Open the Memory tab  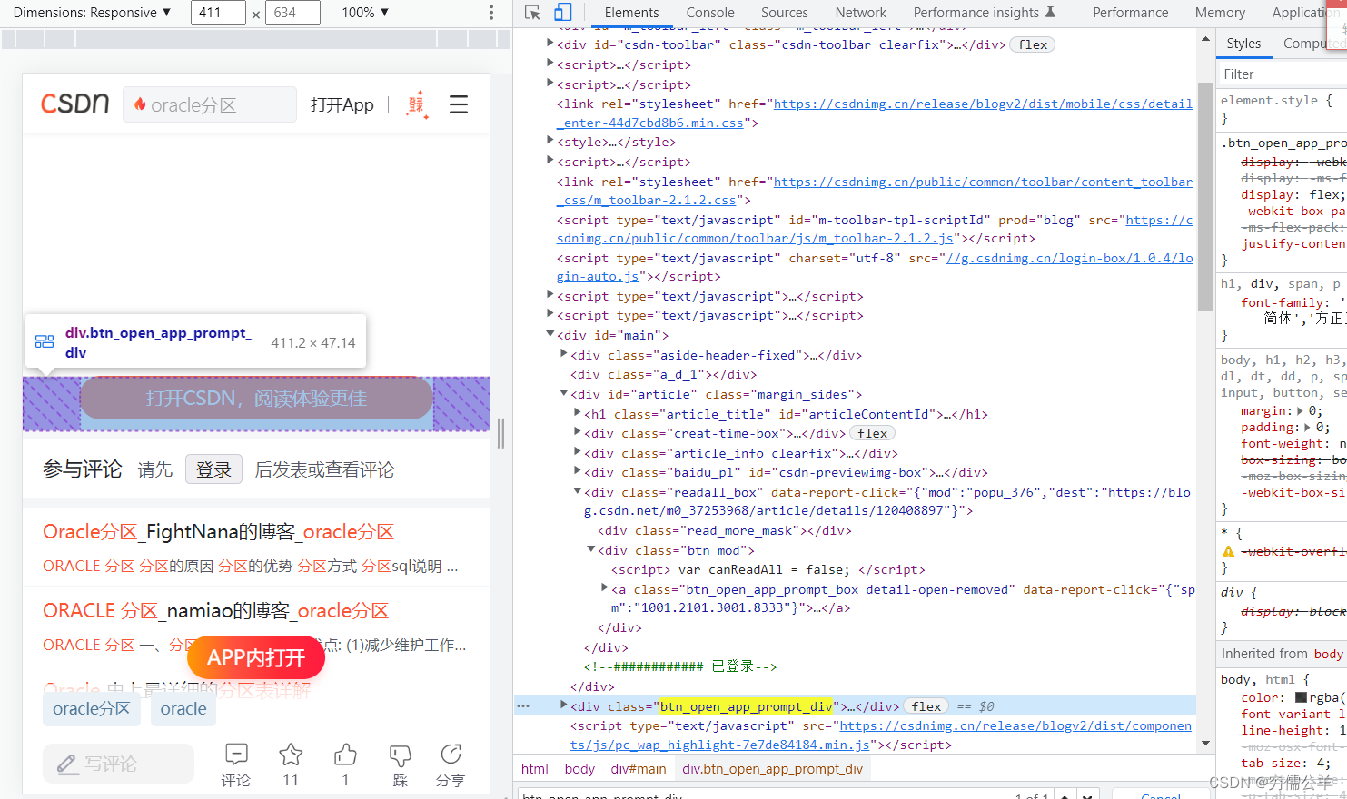[1220, 13]
